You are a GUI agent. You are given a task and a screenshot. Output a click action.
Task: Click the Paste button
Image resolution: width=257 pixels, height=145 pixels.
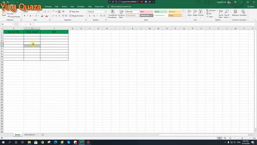4,14
